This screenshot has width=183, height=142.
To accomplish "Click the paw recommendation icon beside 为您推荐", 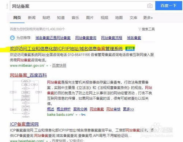I will (12, 38).
